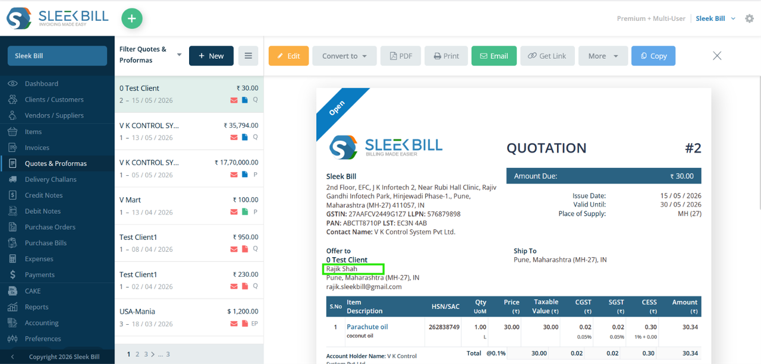Open the settings gear icon
761x364 pixels.
(749, 18)
